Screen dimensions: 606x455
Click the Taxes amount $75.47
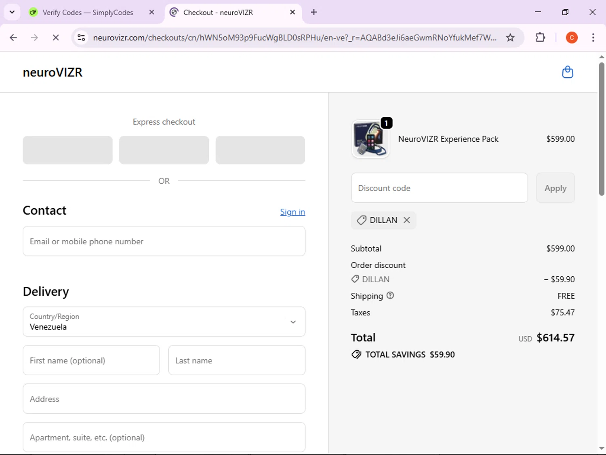tap(562, 312)
